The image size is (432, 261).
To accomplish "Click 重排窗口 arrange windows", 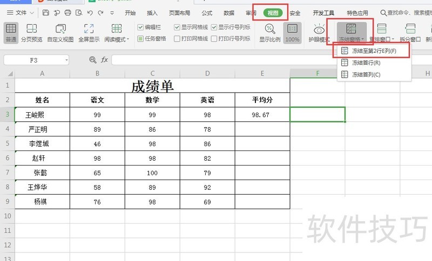I will pos(382,33).
